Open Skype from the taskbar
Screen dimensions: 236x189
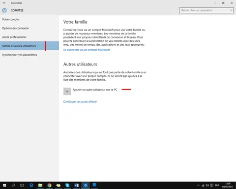67,186
